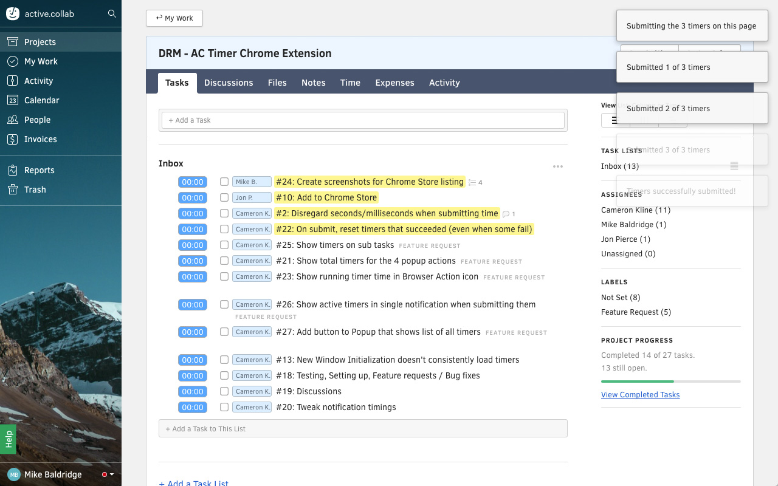Open the Time tab
The image size is (778, 486).
click(x=350, y=83)
